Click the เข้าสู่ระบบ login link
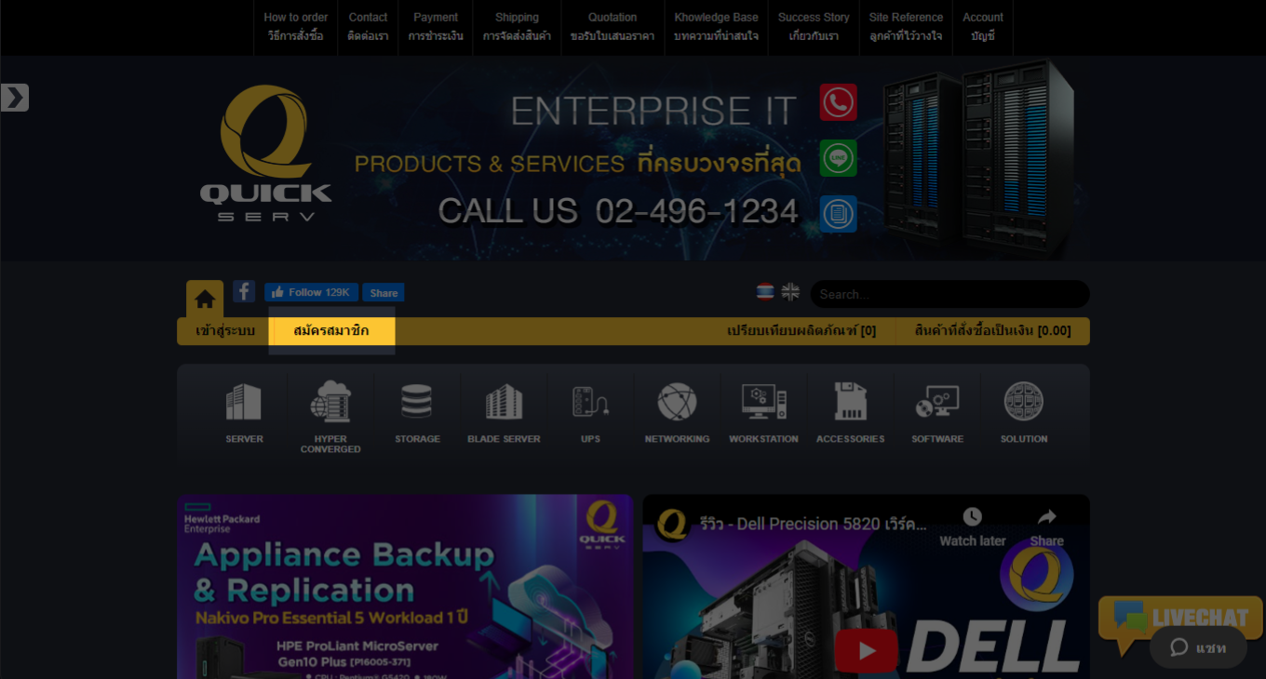 point(225,331)
